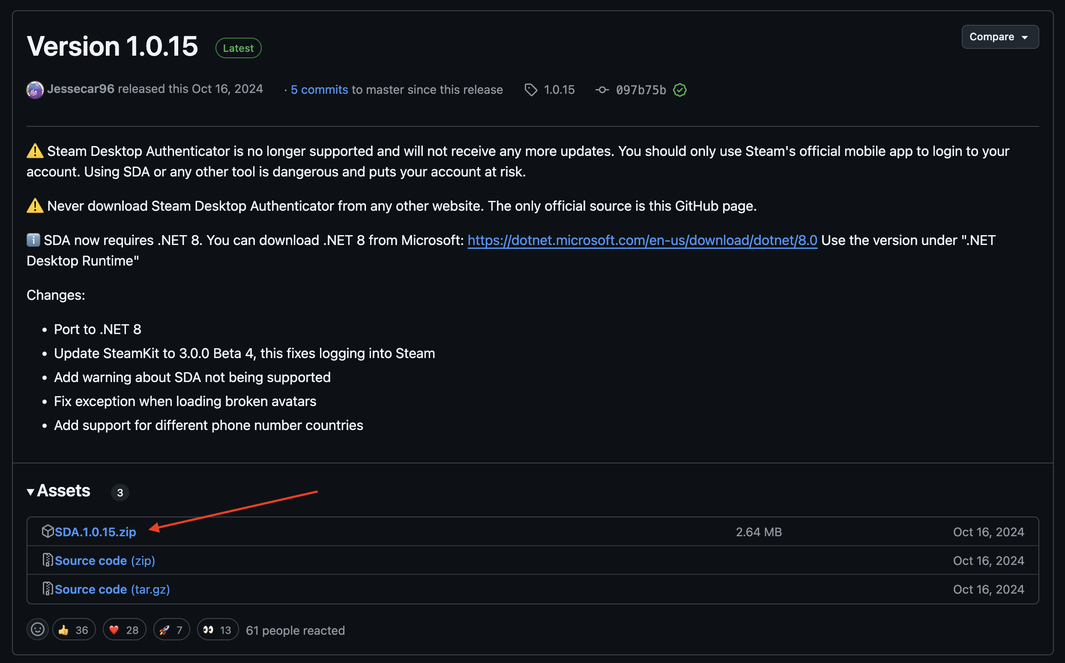Open the 1.0.15 tag link

tap(559, 90)
